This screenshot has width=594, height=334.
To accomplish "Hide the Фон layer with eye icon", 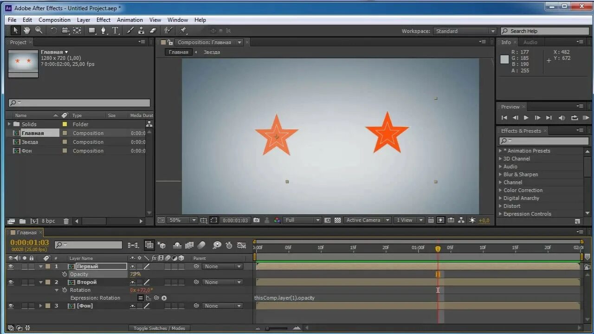I will (11, 306).
